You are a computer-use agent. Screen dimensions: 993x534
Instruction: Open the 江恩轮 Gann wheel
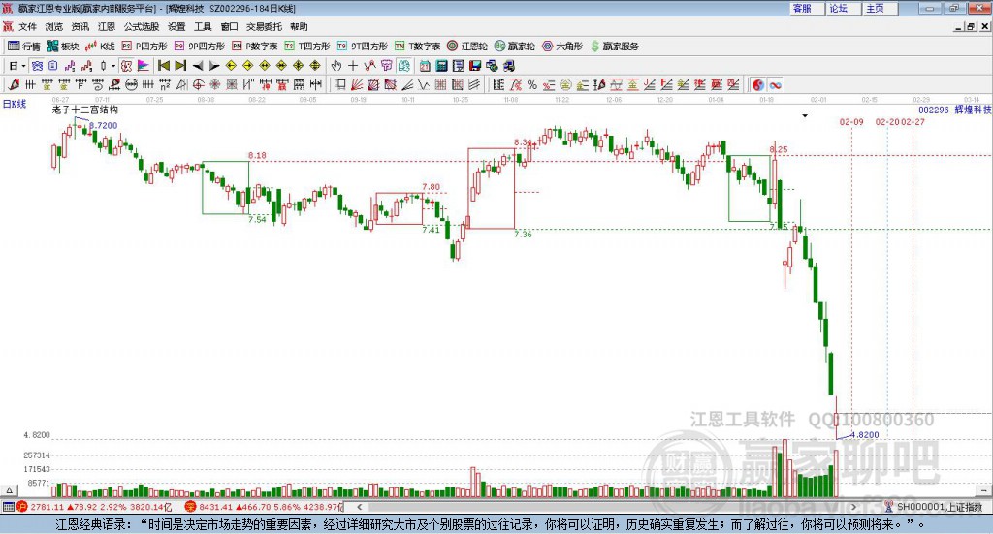(467, 47)
